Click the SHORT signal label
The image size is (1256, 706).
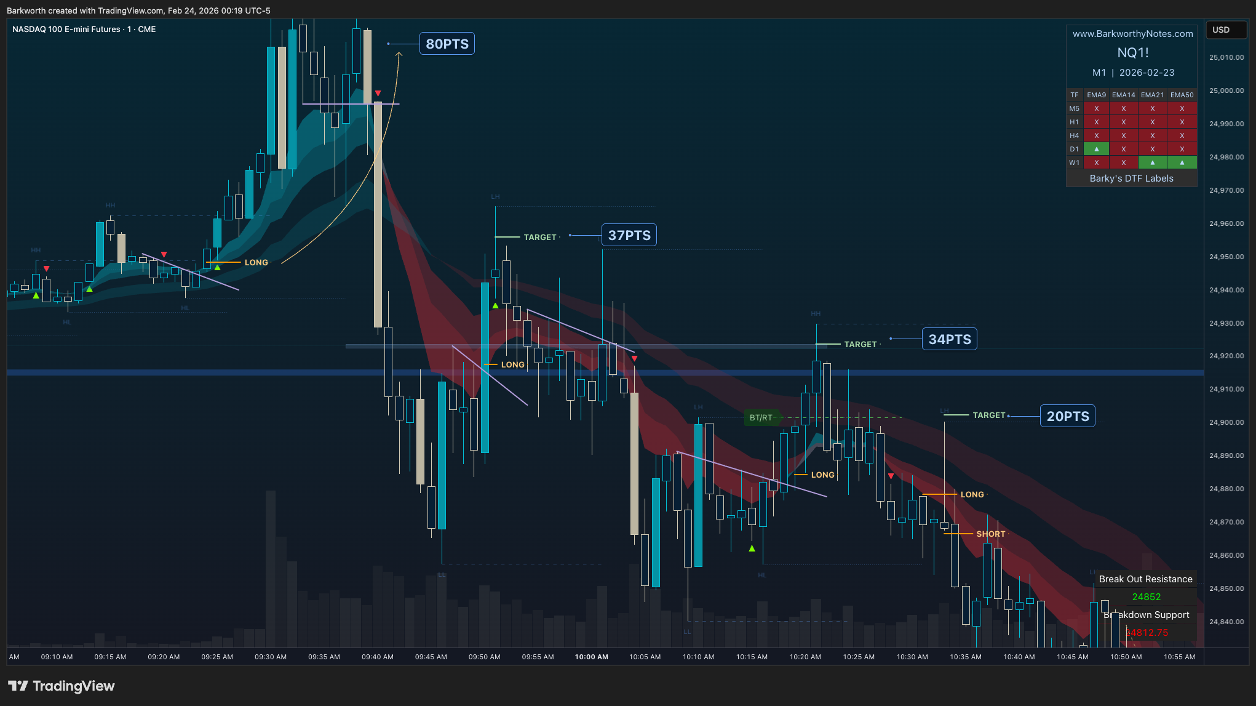pyautogui.click(x=990, y=534)
